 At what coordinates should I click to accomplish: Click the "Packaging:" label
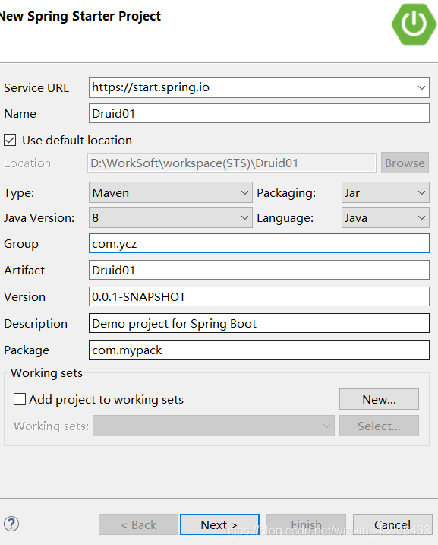coord(286,193)
